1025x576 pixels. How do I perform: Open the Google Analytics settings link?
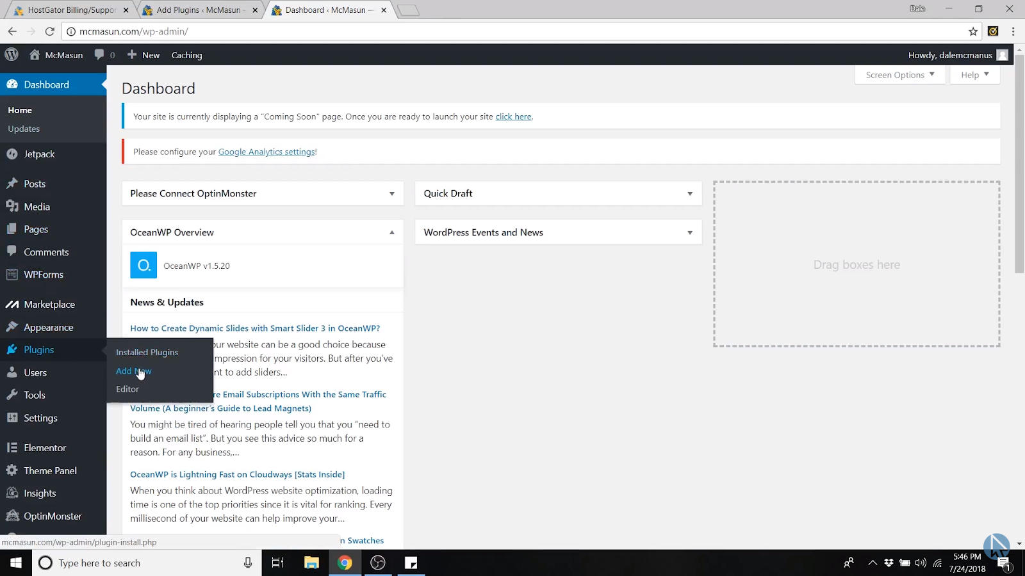(x=266, y=152)
